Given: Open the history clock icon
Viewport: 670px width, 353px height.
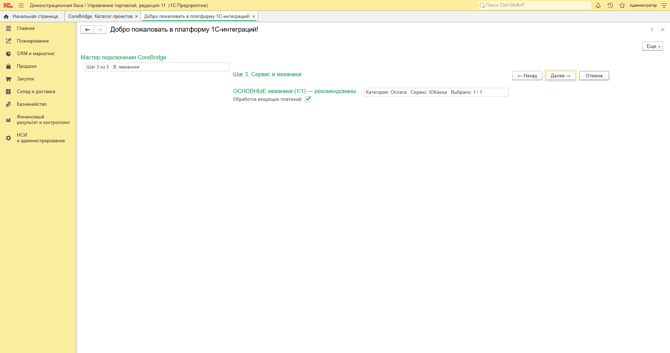Looking at the screenshot, I should click(x=610, y=5).
